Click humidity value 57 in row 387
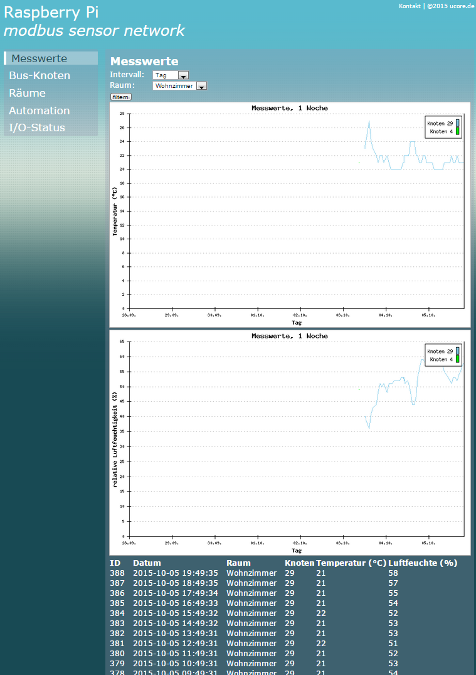The image size is (476, 675). (393, 583)
